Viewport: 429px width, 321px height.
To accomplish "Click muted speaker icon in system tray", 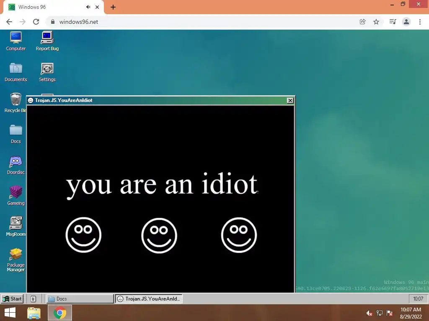I will 369,313.
